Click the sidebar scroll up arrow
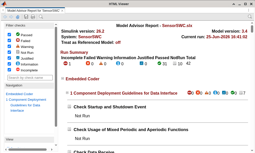255x153 pixels. (56, 24)
